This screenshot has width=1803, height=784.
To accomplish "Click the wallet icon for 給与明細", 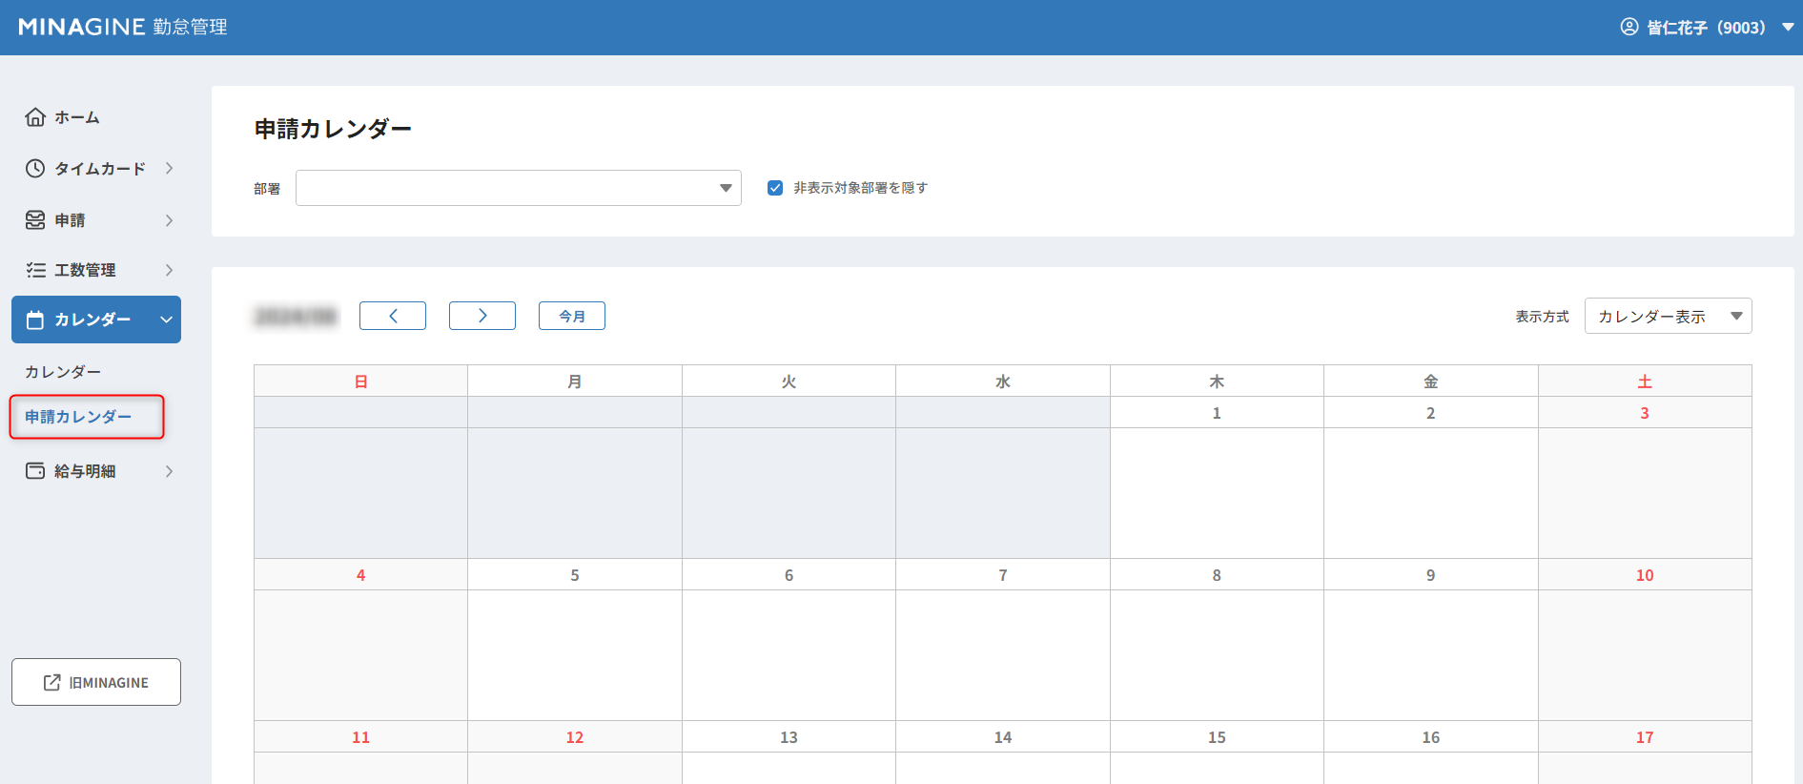I will (35, 470).
